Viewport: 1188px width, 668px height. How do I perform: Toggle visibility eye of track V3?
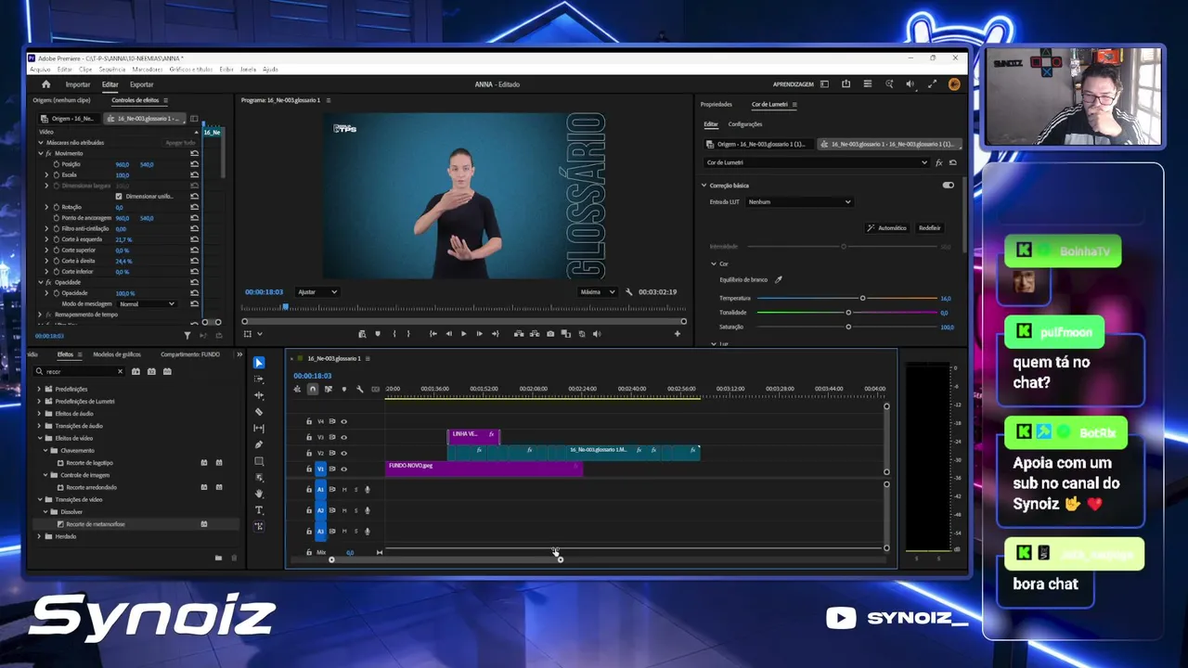tap(343, 437)
